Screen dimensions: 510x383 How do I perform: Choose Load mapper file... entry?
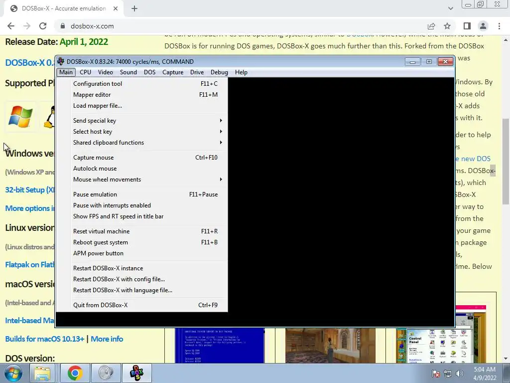142,106
